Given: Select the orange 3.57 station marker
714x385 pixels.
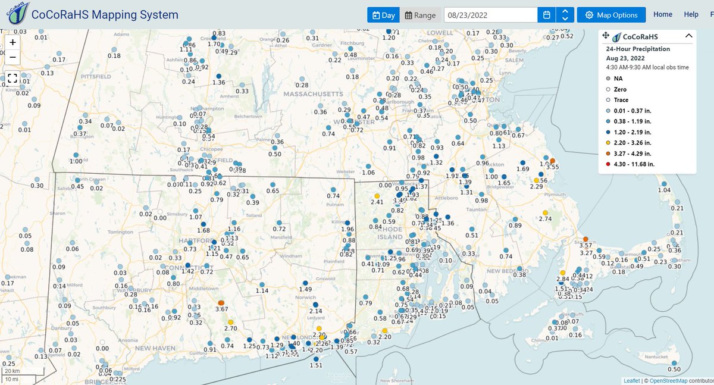Looking at the screenshot, I should [x=585, y=239].
